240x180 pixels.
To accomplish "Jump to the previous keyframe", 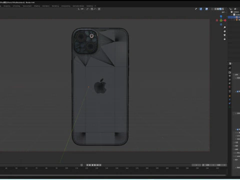I will (x=90, y=165).
